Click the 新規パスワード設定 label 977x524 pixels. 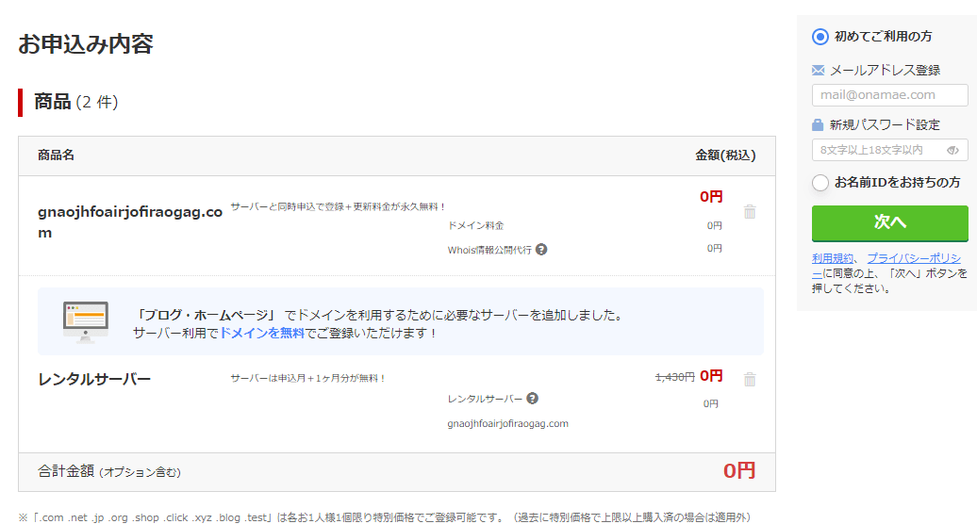[x=885, y=125]
